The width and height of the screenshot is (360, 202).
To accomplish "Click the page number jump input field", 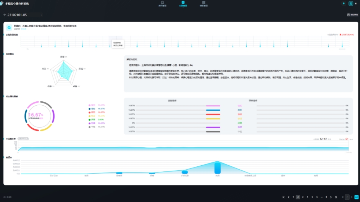I will [x=347, y=197].
